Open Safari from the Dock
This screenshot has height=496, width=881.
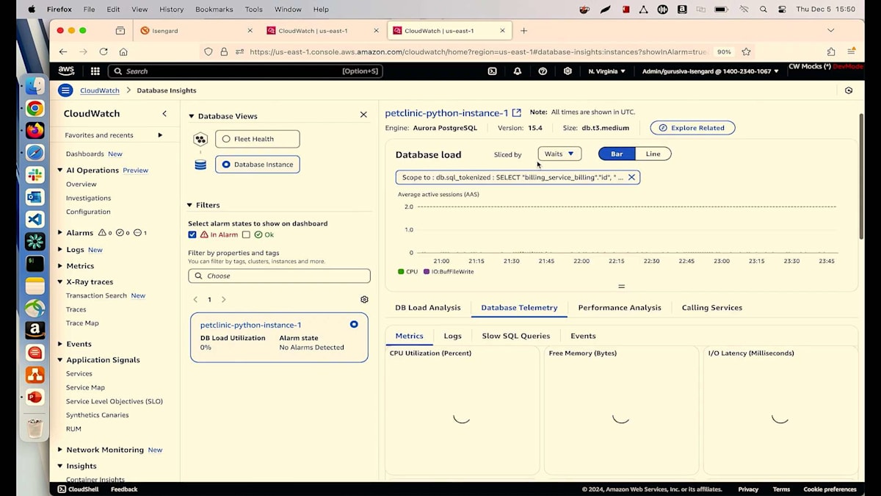(35, 153)
